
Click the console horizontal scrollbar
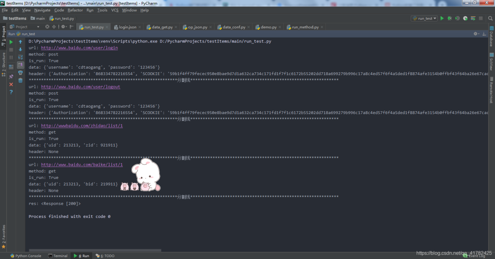pos(95,250)
